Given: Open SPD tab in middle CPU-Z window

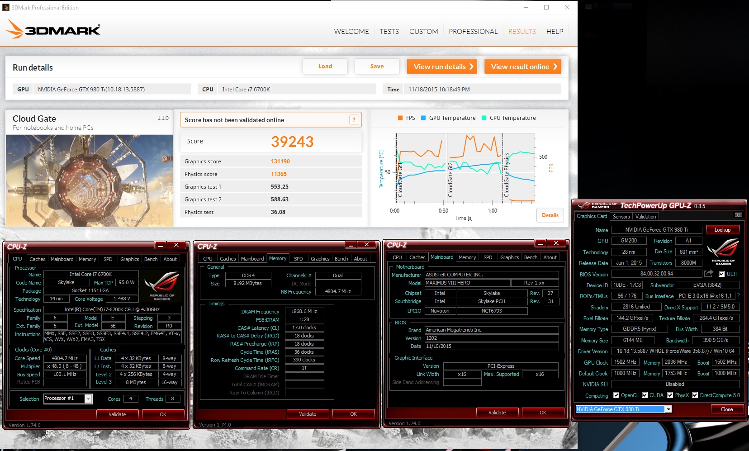Looking at the screenshot, I should click(298, 259).
